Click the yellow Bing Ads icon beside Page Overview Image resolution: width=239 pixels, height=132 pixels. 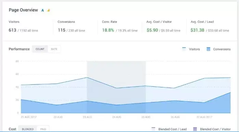coord(48,10)
